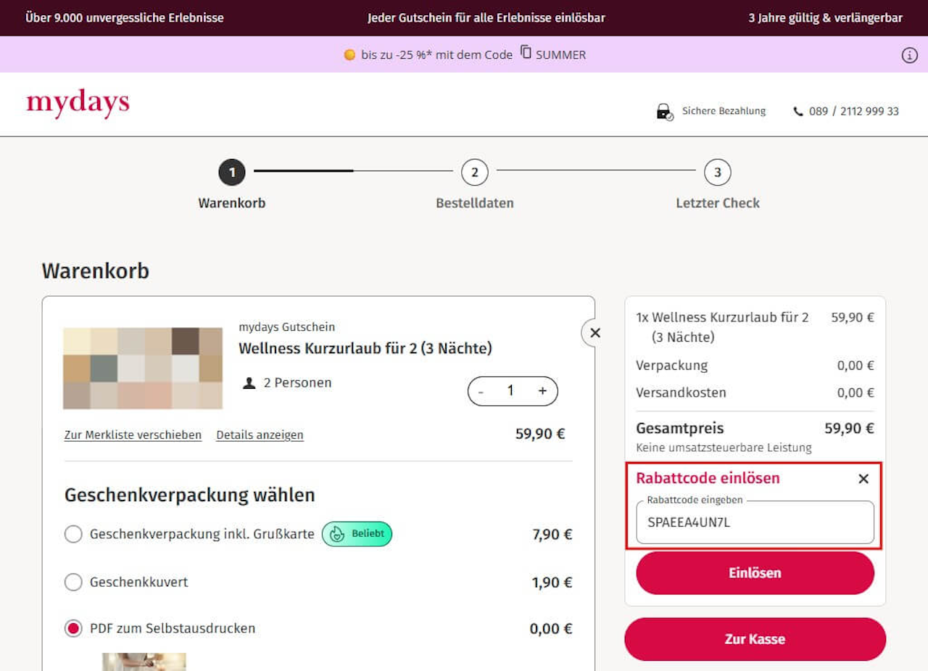Screen dimensions: 928x671
Task: Click the Sichere Bezahlung lock icon
Action: tap(664, 112)
